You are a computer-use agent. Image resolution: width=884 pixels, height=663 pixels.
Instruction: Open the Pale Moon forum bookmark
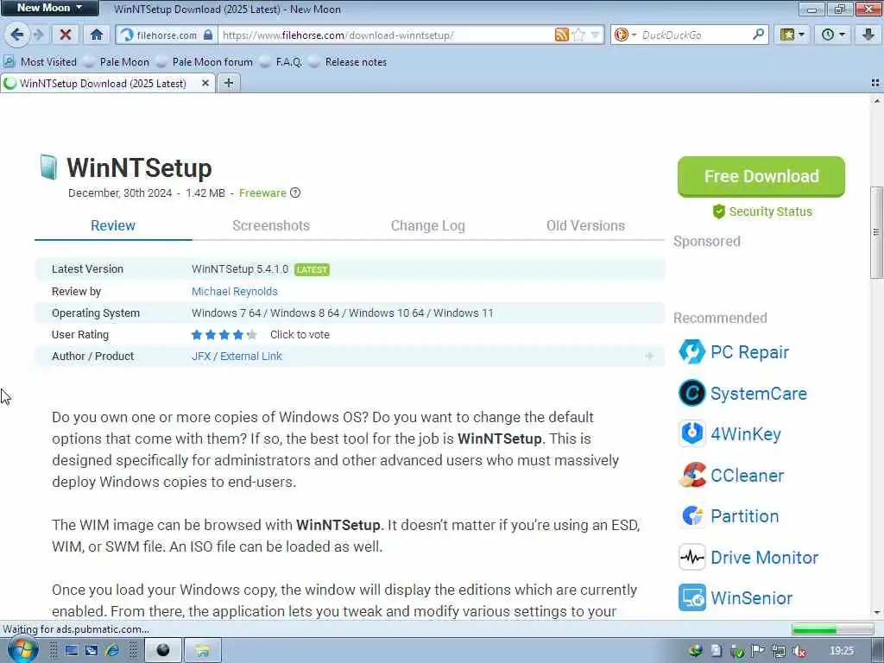pos(205,62)
